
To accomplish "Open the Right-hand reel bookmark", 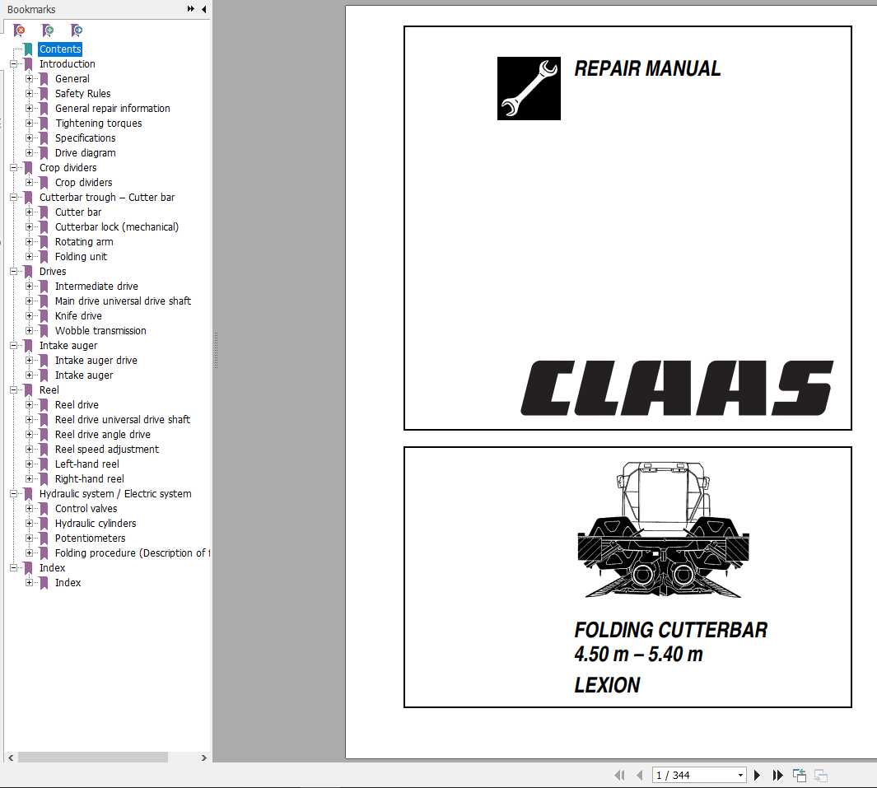I will (90, 478).
